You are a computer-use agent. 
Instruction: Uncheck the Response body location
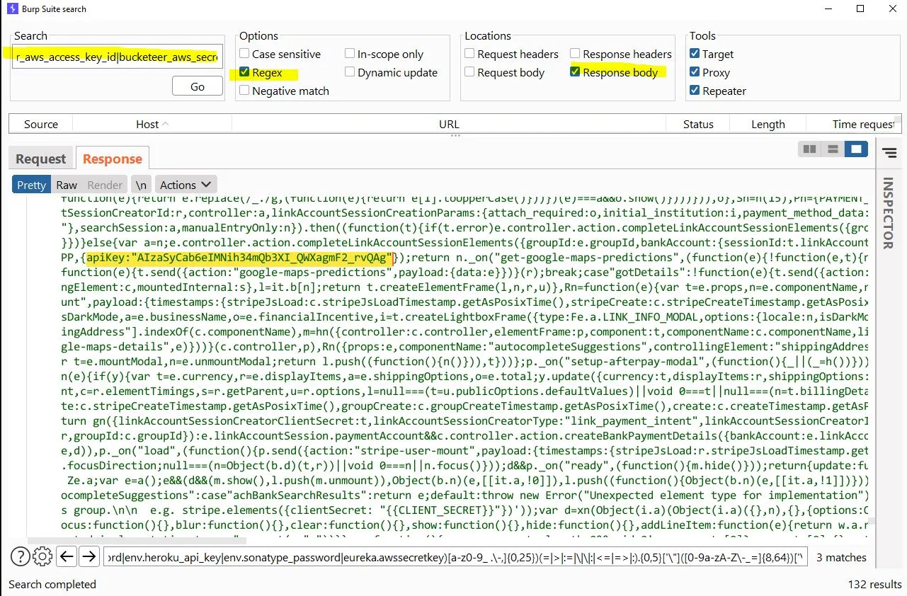575,72
